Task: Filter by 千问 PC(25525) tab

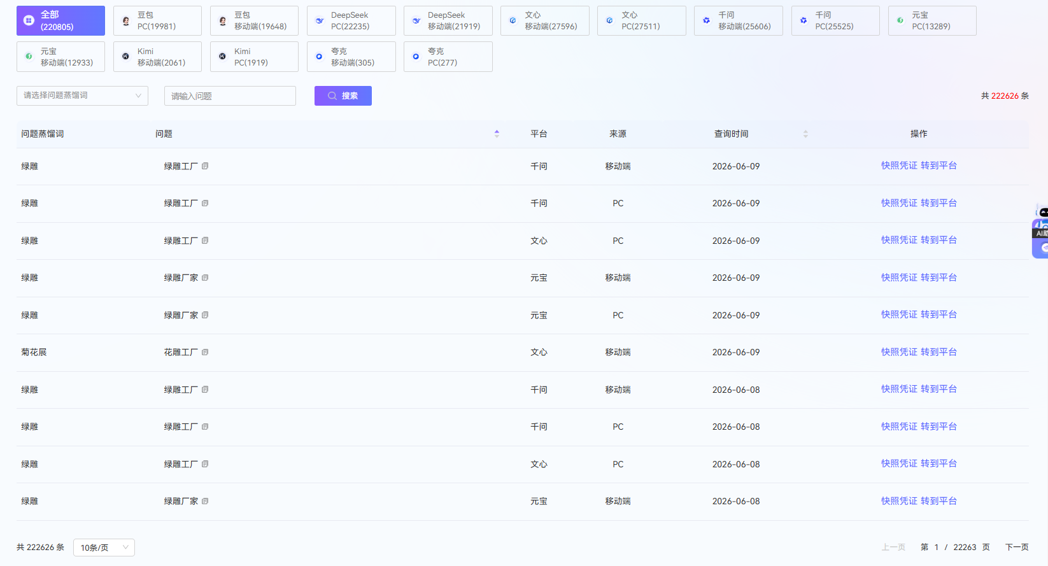Action: click(x=835, y=21)
